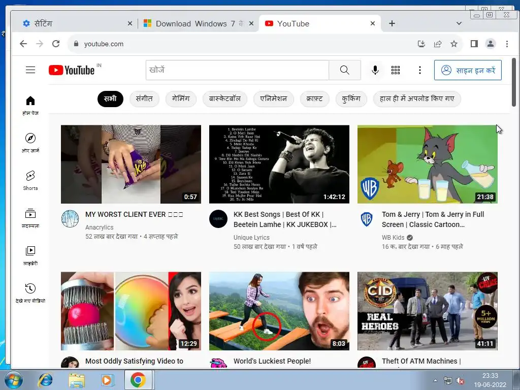This screenshot has width=520, height=390.
Task: Open Tom & Jerry Full Screen title
Action: [x=433, y=219]
